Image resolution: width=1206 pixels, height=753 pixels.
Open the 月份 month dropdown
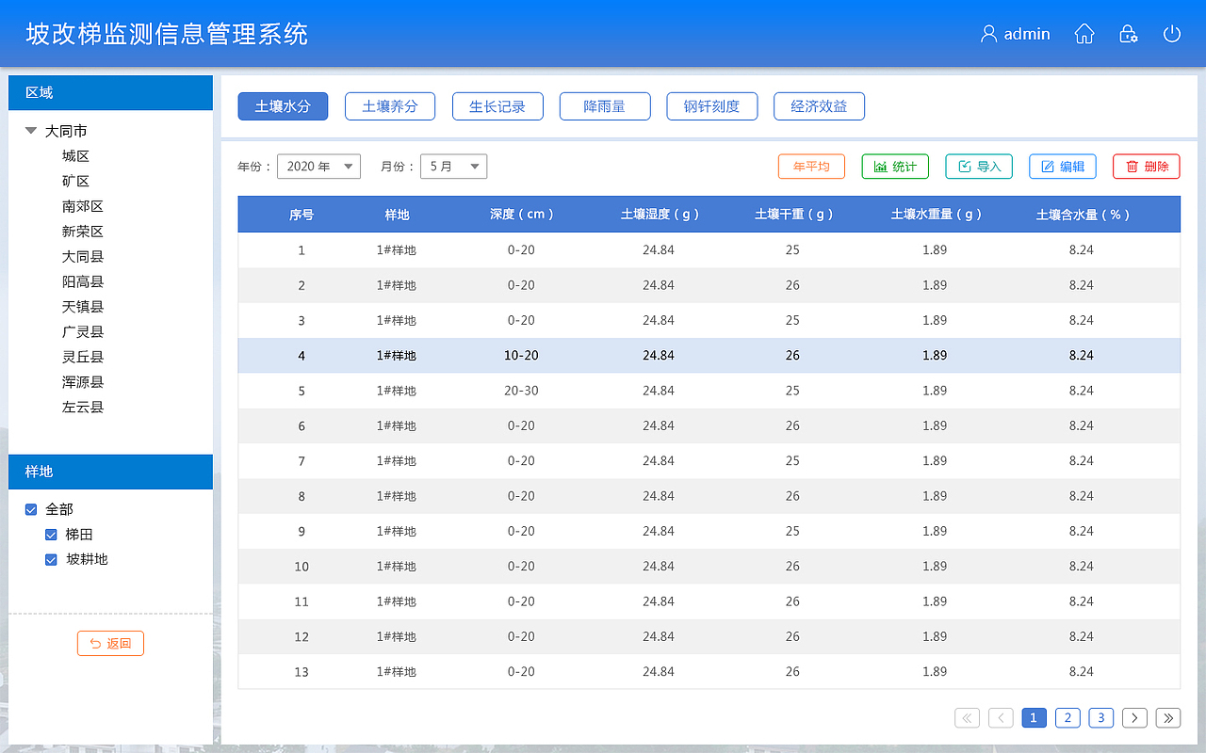click(x=453, y=166)
